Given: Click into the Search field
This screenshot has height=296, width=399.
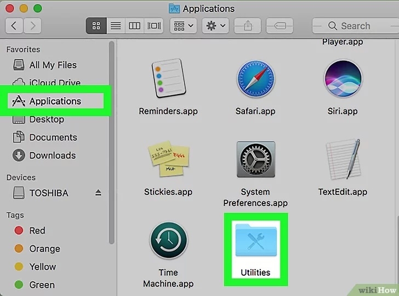Looking at the screenshot, I should click(x=356, y=26).
